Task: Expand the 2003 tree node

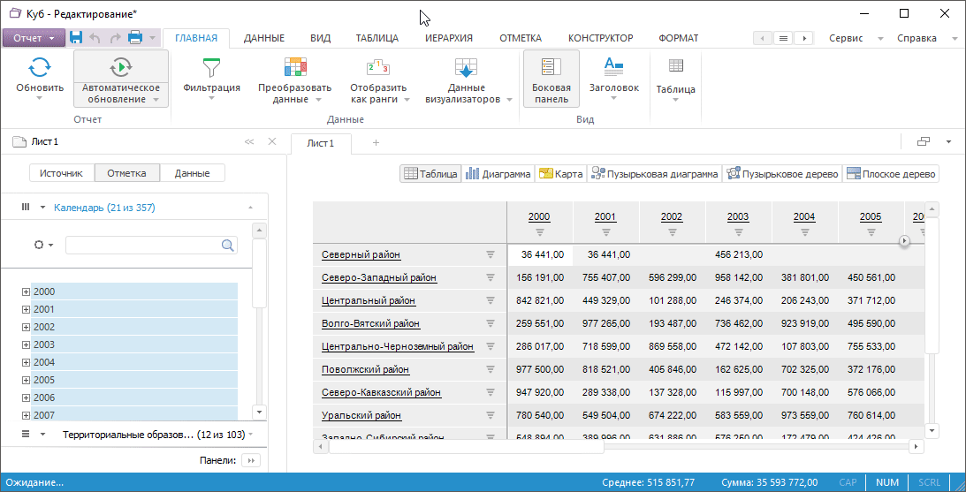Action: 26,344
